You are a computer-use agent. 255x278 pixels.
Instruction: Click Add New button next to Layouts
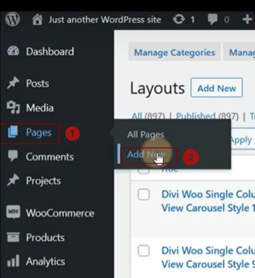click(217, 88)
